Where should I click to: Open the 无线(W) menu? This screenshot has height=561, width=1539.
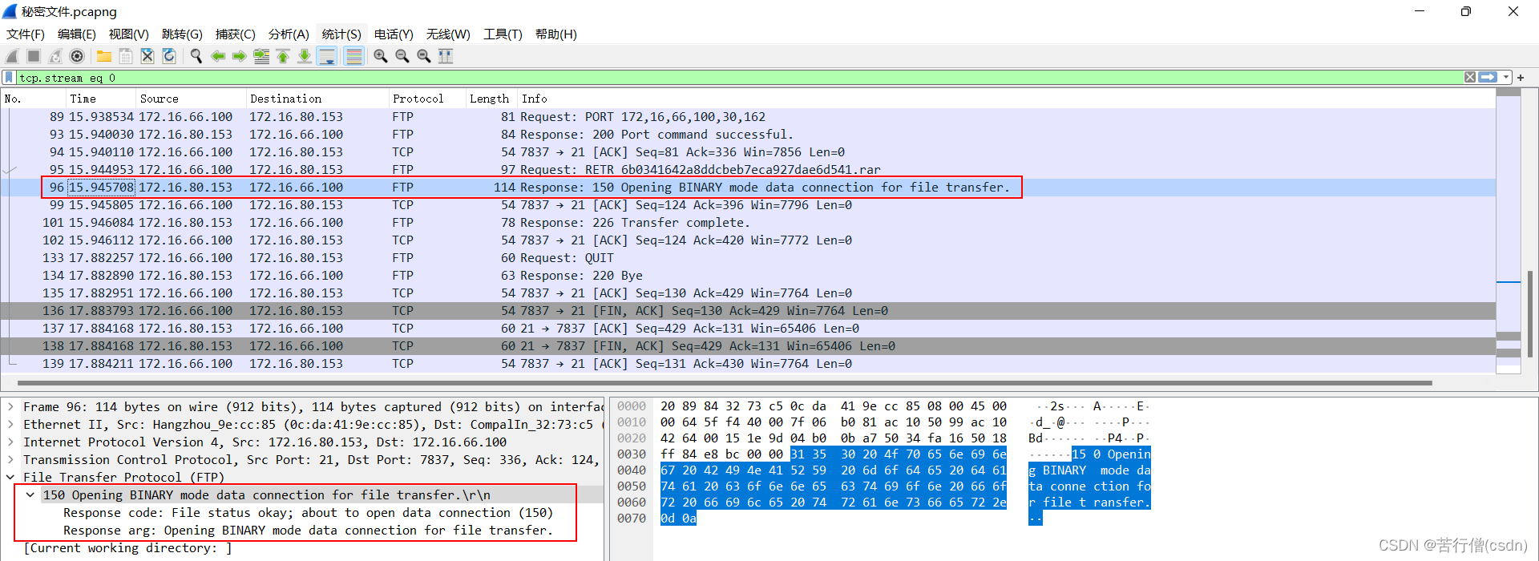pyautogui.click(x=448, y=34)
